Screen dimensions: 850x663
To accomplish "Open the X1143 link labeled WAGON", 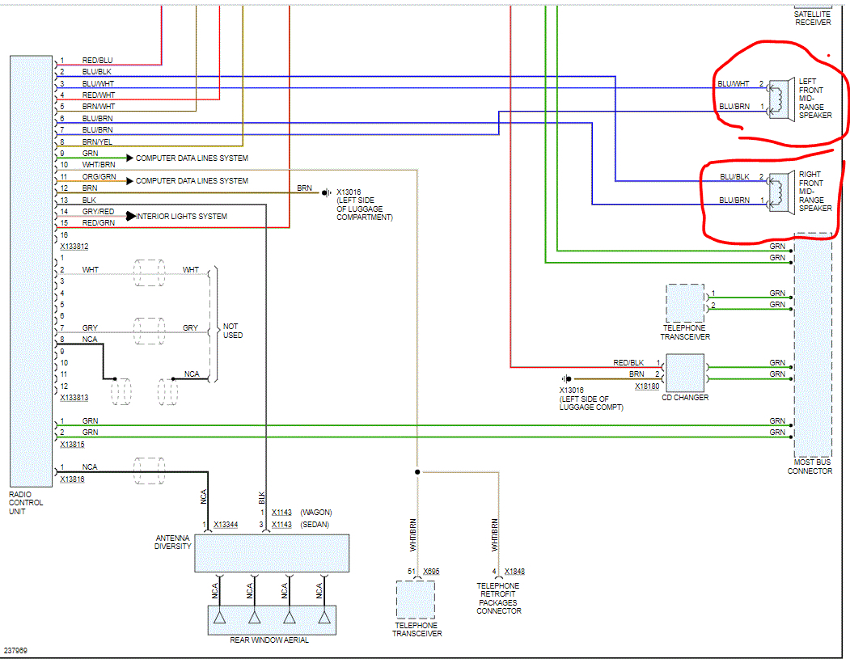I will 281,513.
